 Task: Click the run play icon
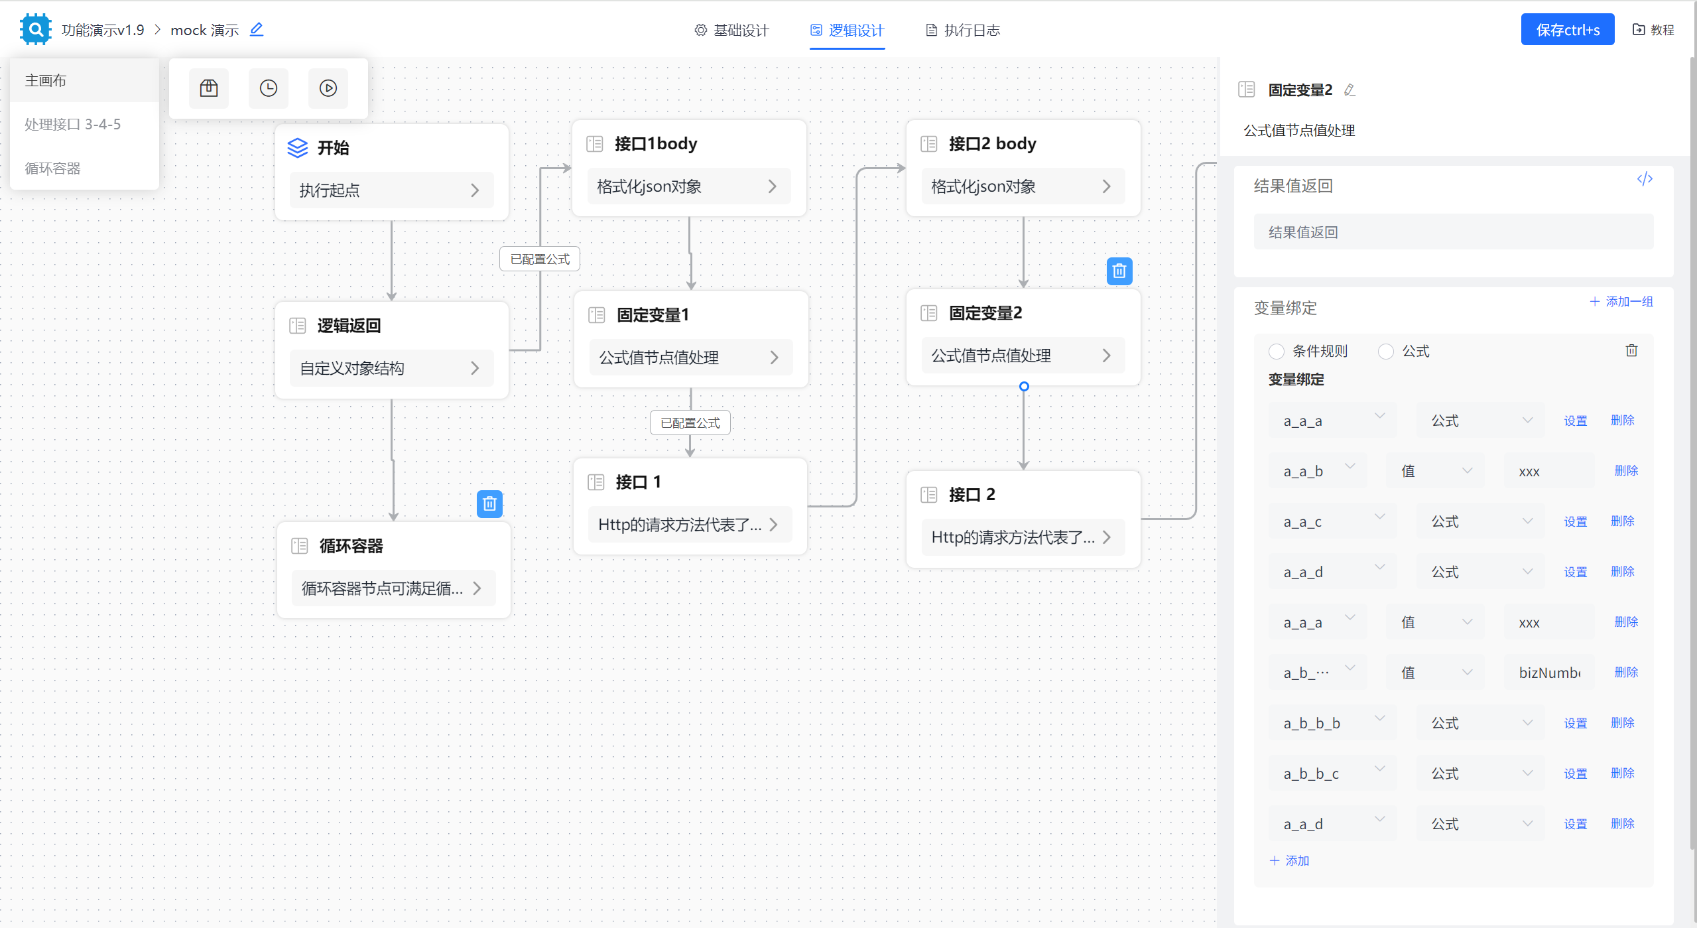pyautogui.click(x=328, y=88)
